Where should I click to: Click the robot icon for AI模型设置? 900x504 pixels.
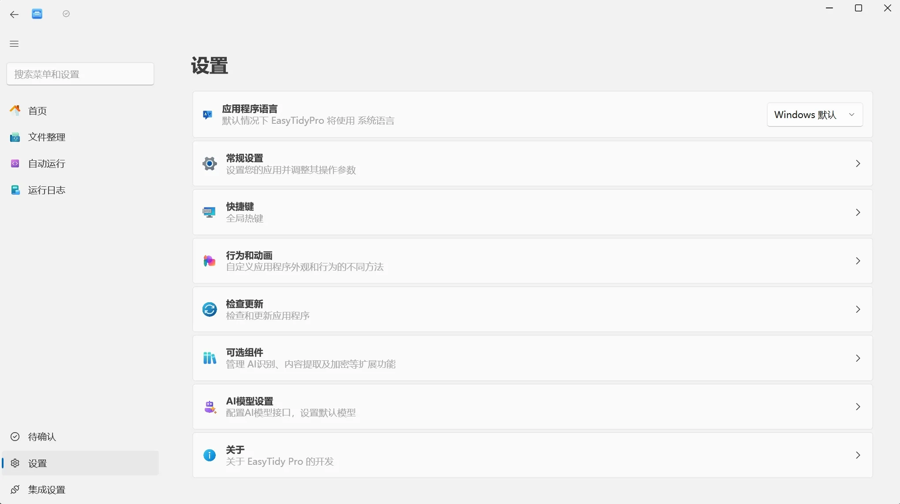pos(210,407)
